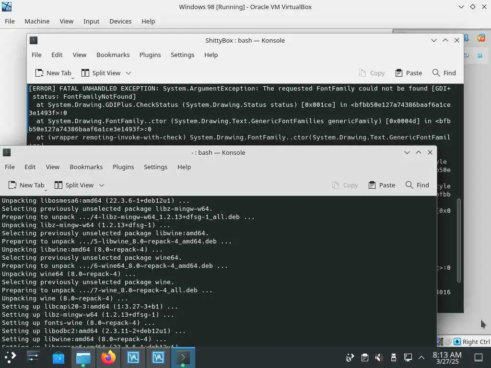
Task: Click line 'Selecting previously unselected package wine64.'
Action: [x=92, y=257]
